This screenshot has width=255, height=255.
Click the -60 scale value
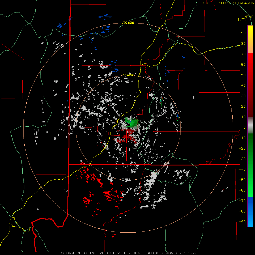coord(242,190)
